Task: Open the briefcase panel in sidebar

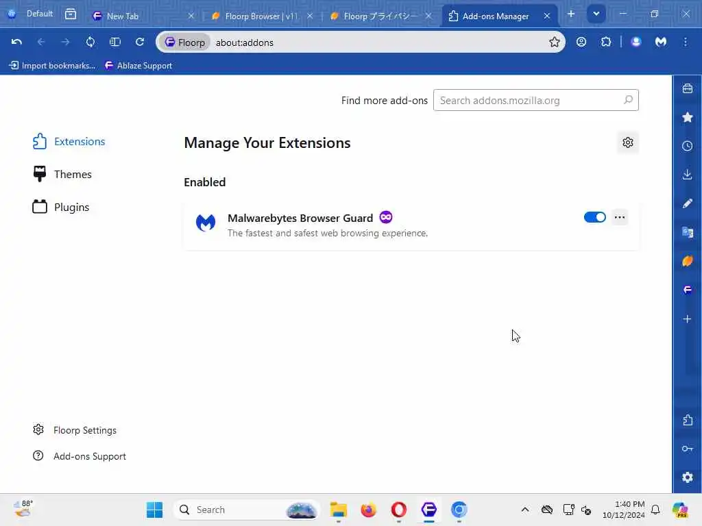Action: (687, 88)
